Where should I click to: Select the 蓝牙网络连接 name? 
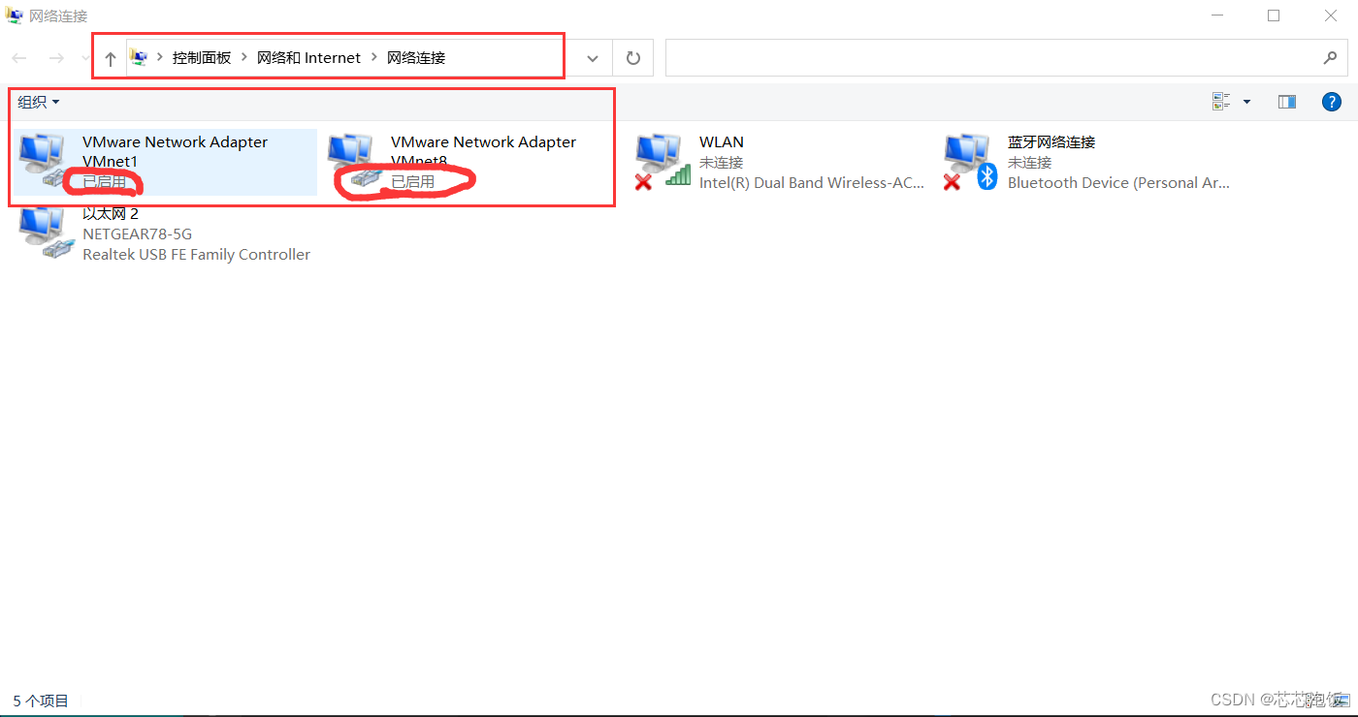1051,142
